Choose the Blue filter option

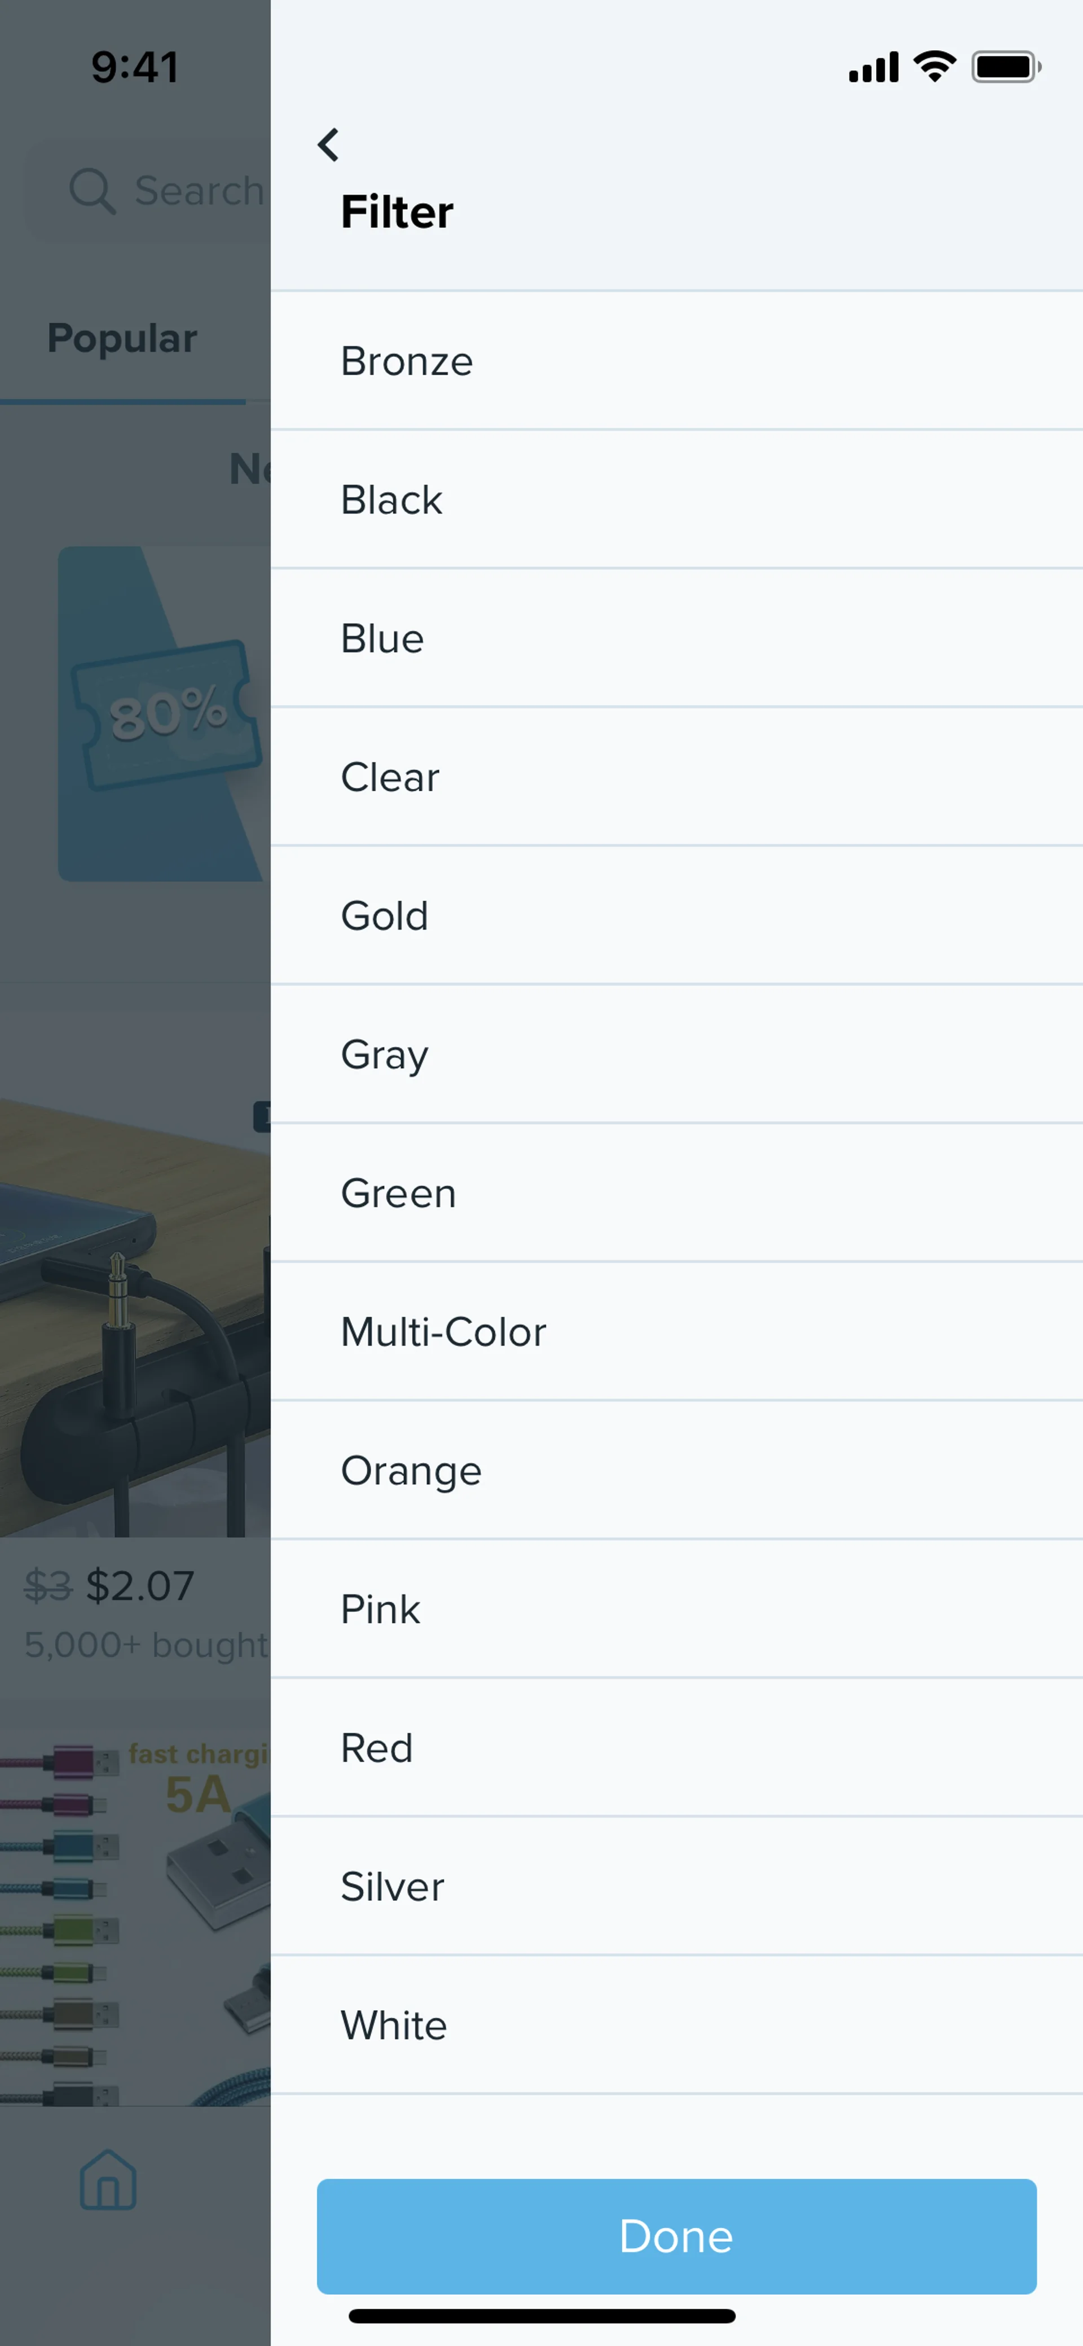[675, 638]
